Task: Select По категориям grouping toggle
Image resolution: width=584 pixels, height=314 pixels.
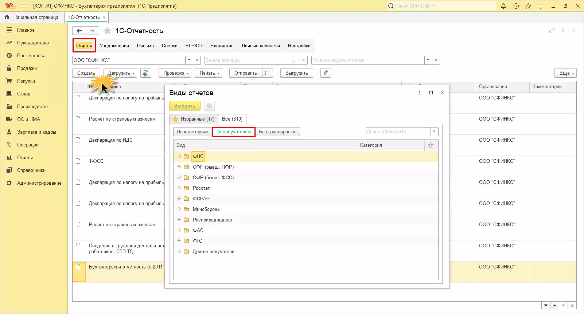Action: [x=192, y=132]
